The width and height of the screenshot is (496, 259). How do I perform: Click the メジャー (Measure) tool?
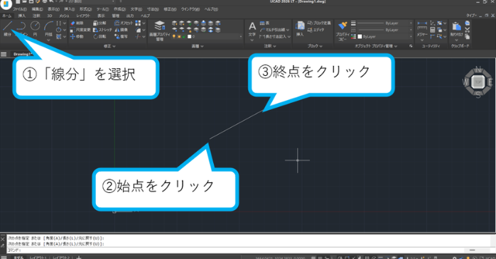[x=422, y=28]
